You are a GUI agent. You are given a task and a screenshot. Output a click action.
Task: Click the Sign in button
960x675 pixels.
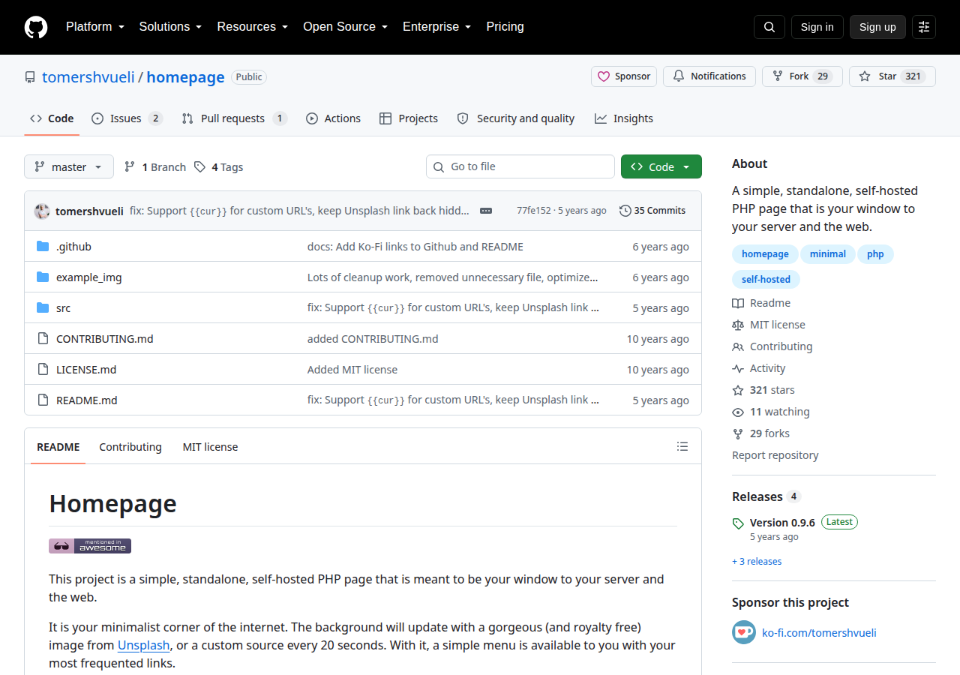click(817, 27)
